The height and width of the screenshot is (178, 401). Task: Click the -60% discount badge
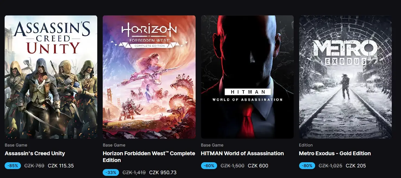(209, 166)
